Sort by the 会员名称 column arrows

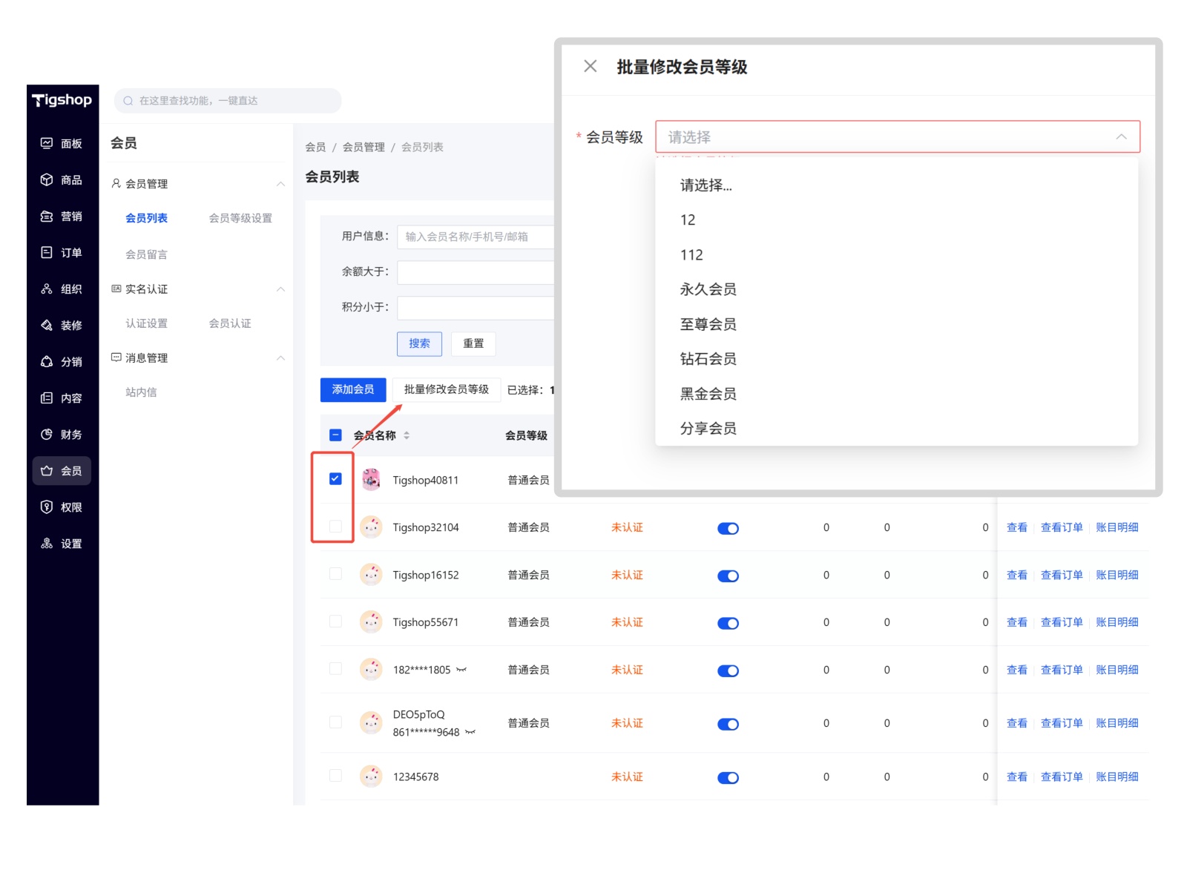pos(407,435)
